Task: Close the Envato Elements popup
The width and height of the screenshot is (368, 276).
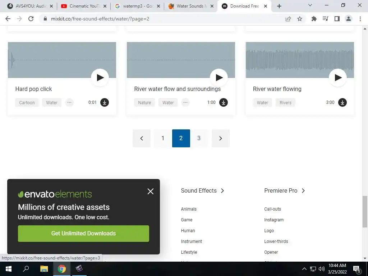Action: coord(151,191)
